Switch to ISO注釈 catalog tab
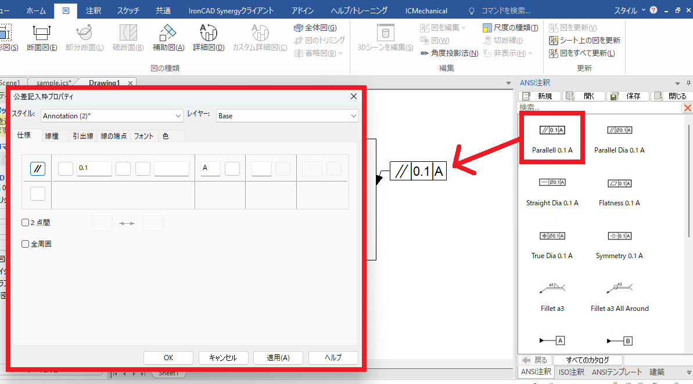The width and height of the screenshot is (693, 384). click(571, 372)
